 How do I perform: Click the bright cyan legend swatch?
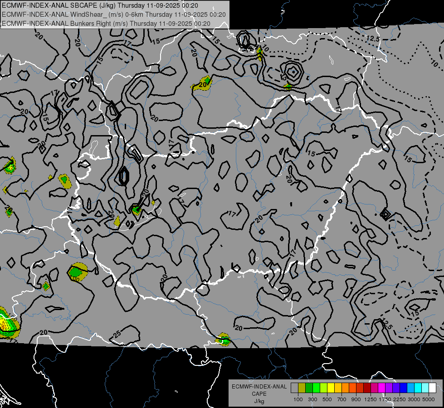point(418,388)
